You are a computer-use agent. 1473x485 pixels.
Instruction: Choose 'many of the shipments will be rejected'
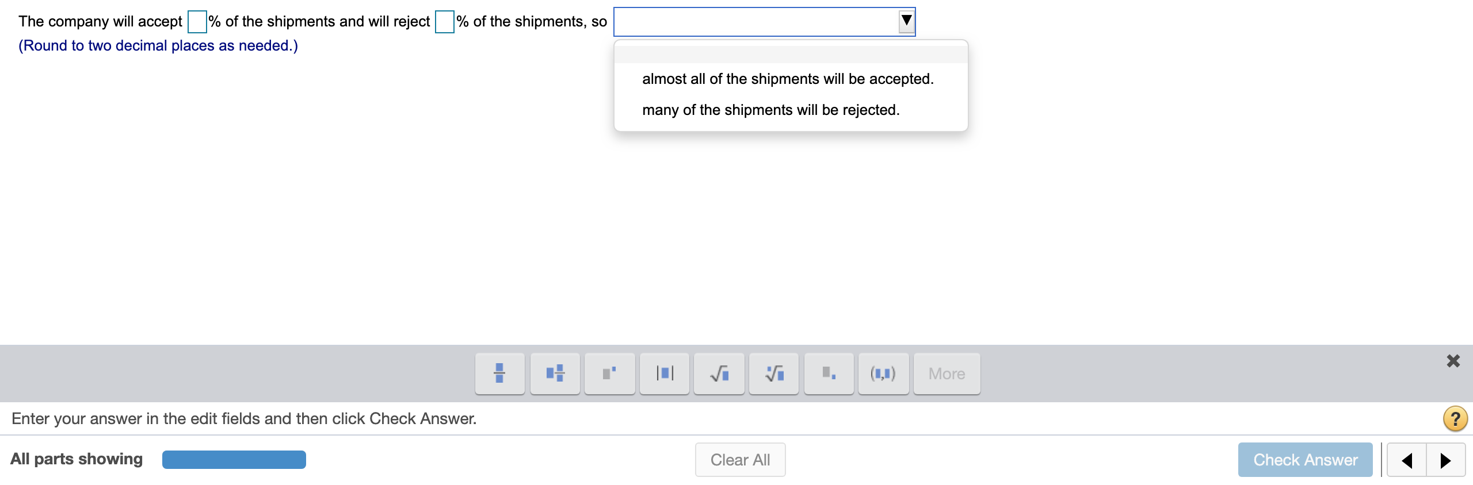pos(770,109)
